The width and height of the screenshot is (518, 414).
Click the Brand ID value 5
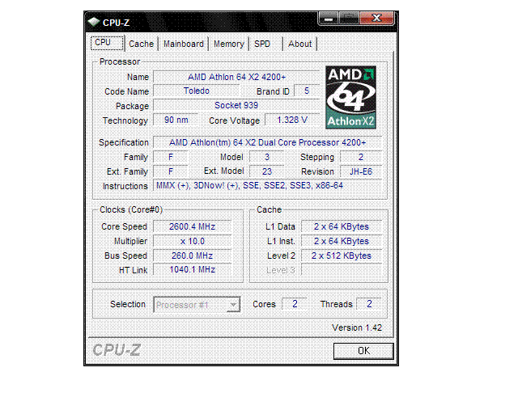coord(307,91)
